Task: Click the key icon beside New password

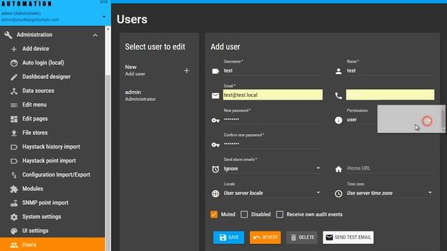Action: click(x=216, y=121)
